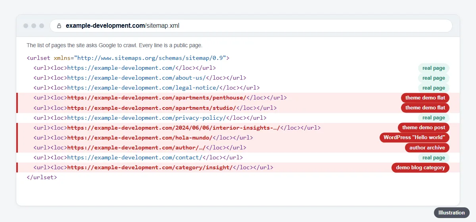The height and width of the screenshot is (222, 476).
Task: Click the "theme demo post" badge
Action: (424, 128)
